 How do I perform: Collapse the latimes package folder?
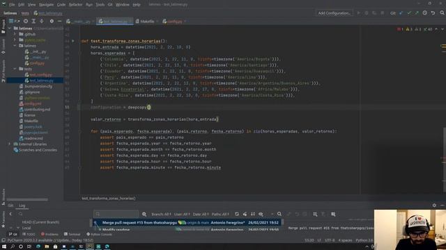pyautogui.click(x=15, y=45)
